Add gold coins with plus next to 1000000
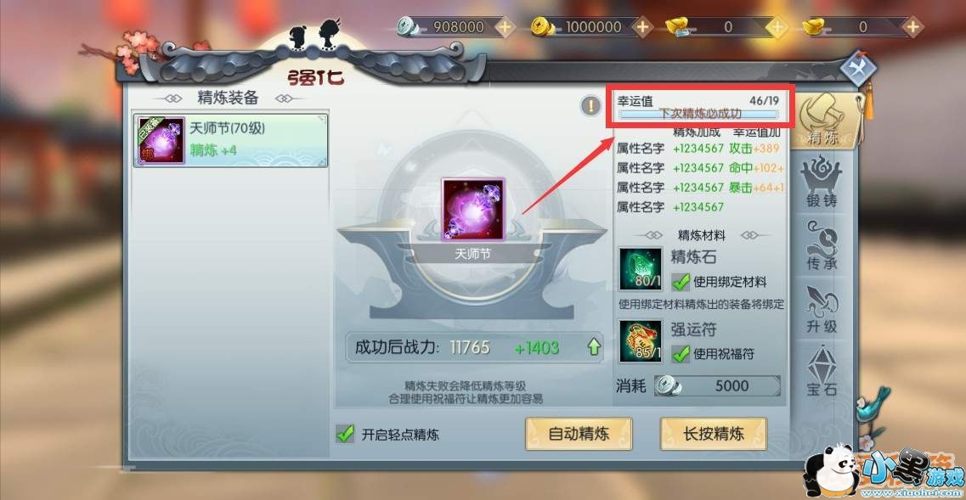 coord(642,26)
